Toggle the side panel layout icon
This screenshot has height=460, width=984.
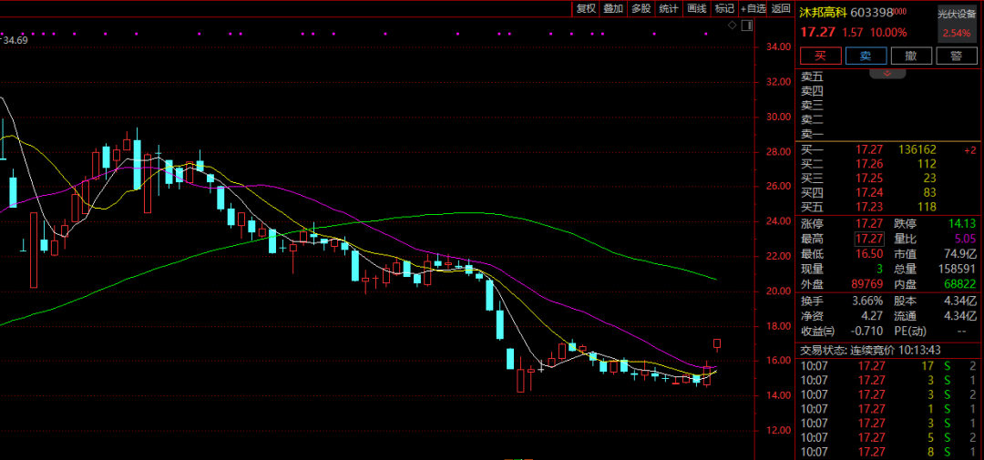748,26
